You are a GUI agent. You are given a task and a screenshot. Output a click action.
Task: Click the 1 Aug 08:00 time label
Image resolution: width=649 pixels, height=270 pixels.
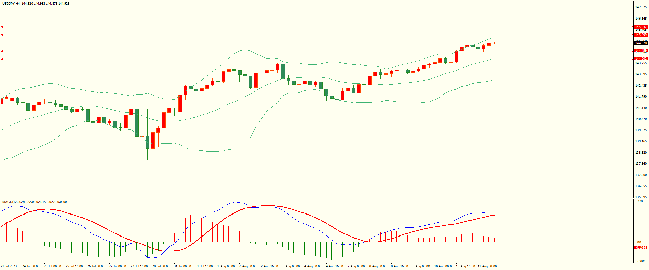[x=226, y=266]
